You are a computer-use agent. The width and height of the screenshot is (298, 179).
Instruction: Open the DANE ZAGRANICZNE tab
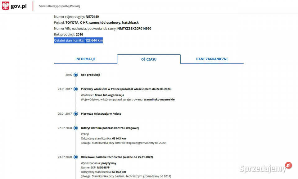coord(212,59)
